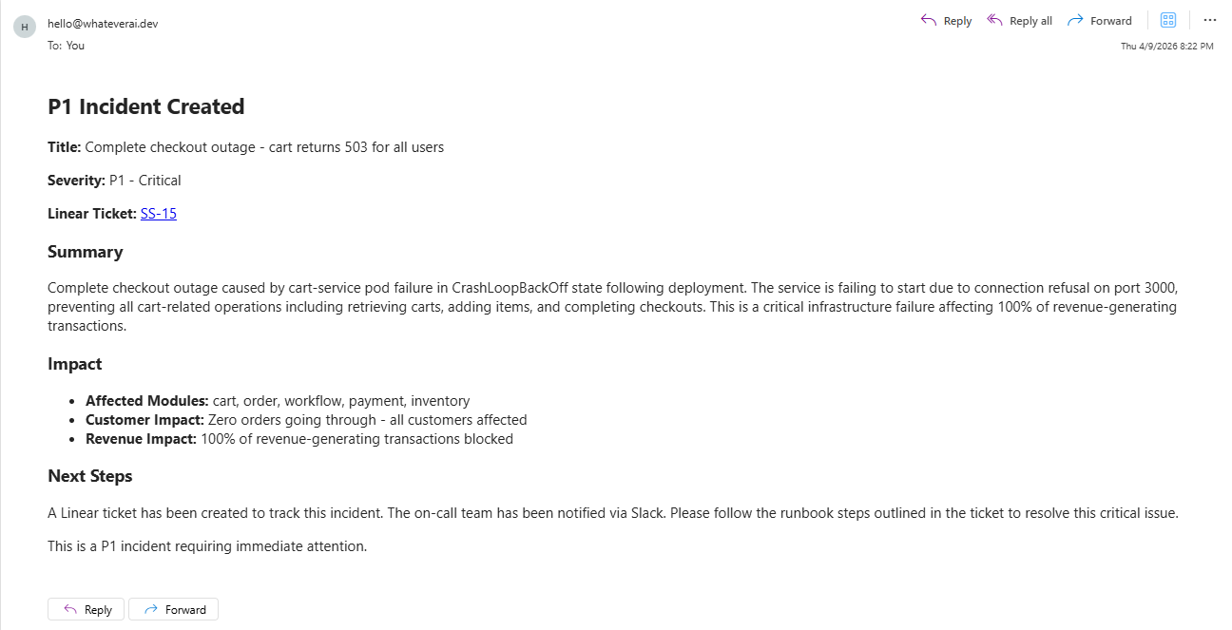
Task: Click the recipient 'You' in the To line
Action: click(x=75, y=45)
